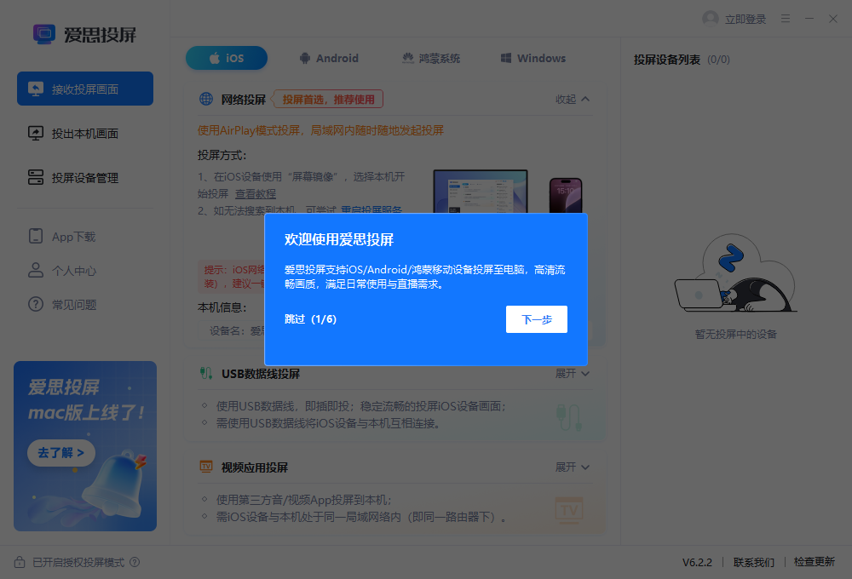
Task: Open 接收投屏画面 in the sidebar
Action: [84, 89]
